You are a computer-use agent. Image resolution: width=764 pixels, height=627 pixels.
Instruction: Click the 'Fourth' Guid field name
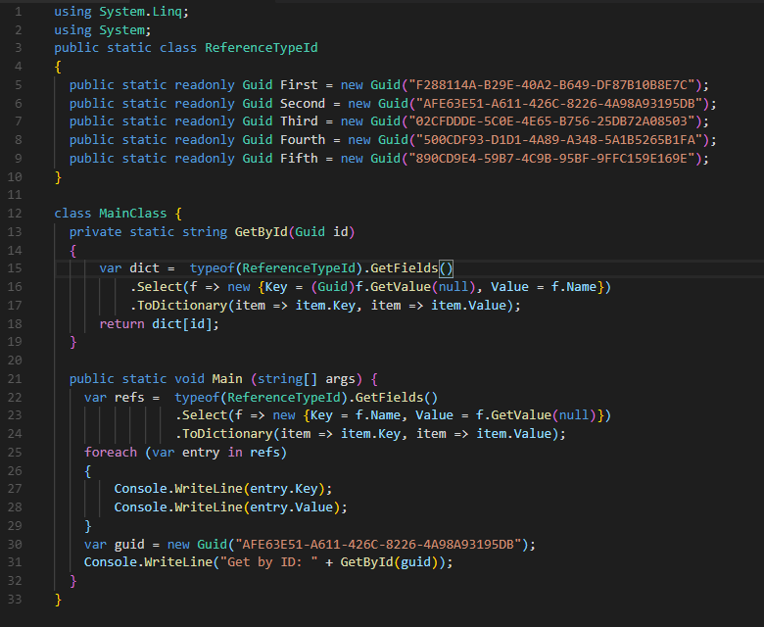[x=303, y=140]
